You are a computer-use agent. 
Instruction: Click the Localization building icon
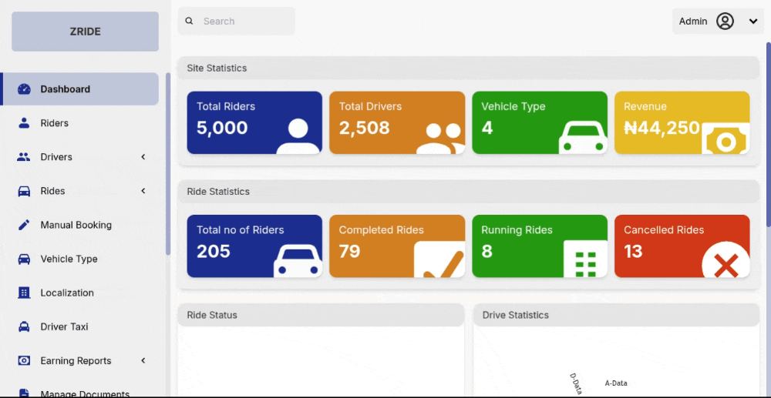pyautogui.click(x=24, y=293)
